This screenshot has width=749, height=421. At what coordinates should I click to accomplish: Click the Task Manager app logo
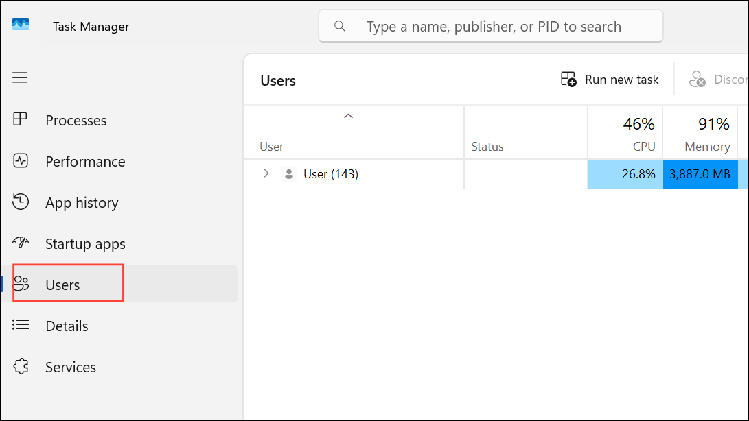click(x=21, y=25)
